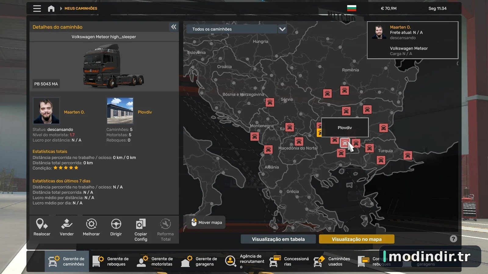Click the help question mark icon
The height and width of the screenshot is (274, 488).
[454, 239]
